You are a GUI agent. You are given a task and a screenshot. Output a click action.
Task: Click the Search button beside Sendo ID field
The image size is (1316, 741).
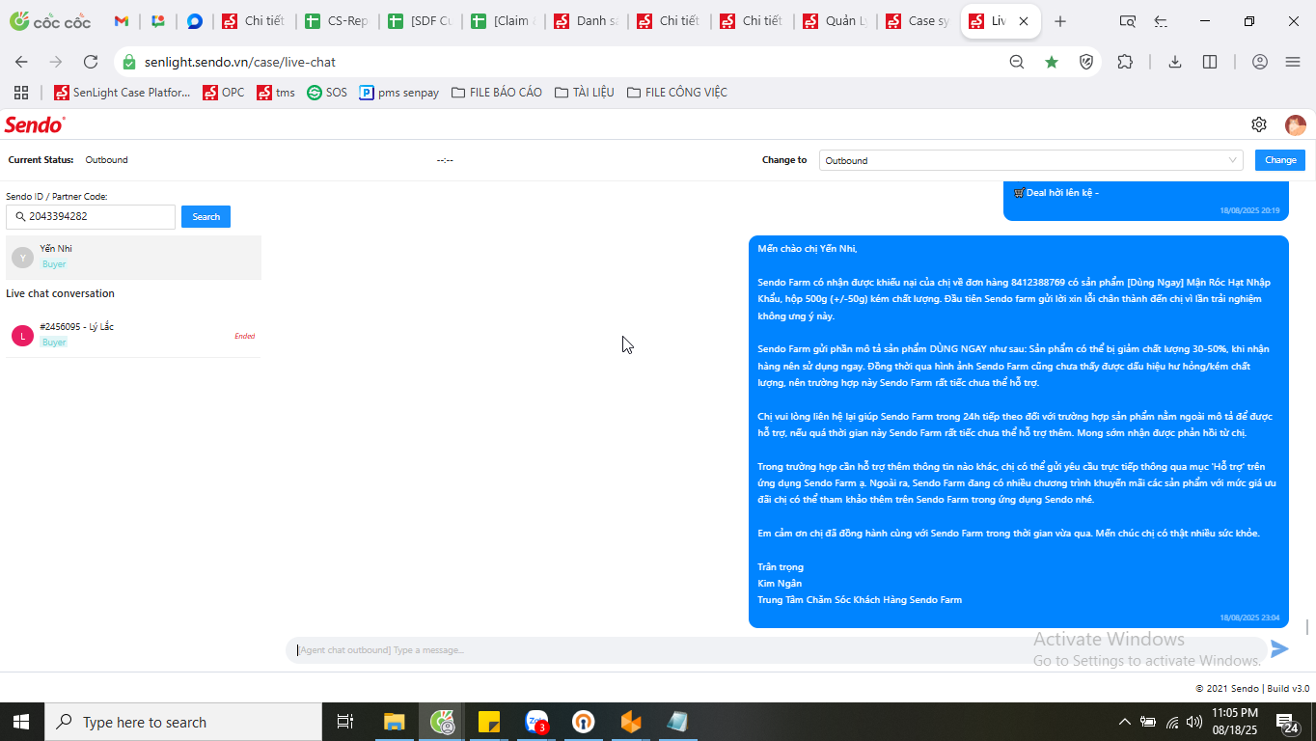click(206, 217)
